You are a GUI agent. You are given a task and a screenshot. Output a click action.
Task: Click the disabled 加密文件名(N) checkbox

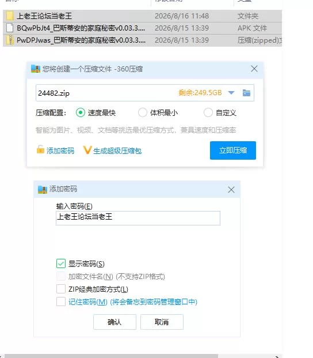point(61,276)
